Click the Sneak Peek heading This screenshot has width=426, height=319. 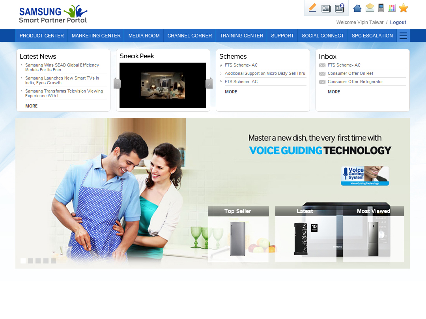tap(136, 56)
